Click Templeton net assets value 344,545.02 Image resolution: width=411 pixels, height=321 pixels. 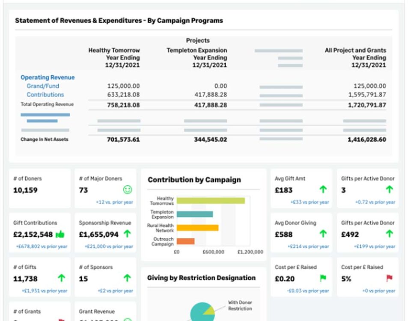click(x=211, y=140)
